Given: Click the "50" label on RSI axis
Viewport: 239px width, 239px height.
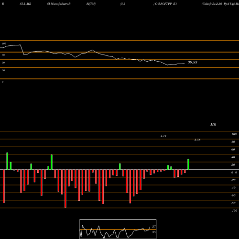Looking at the screenshot, I should pos(3,63).
